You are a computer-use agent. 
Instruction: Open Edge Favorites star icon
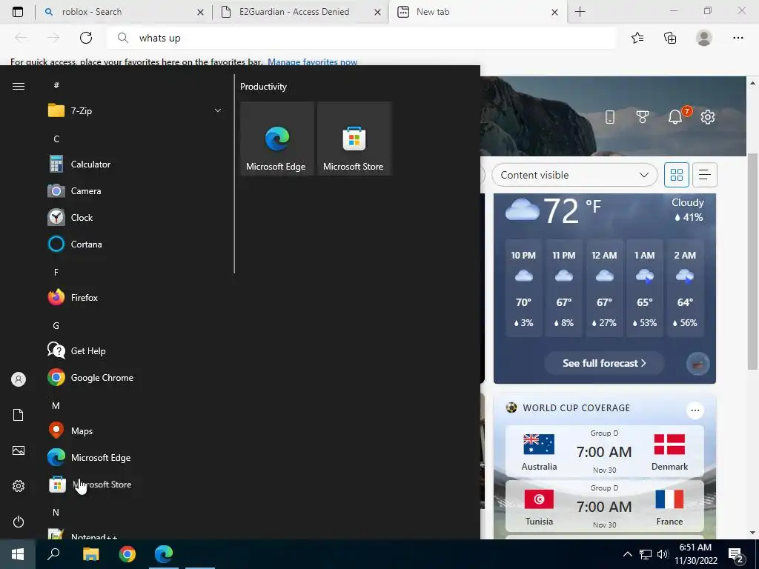tap(637, 38)
